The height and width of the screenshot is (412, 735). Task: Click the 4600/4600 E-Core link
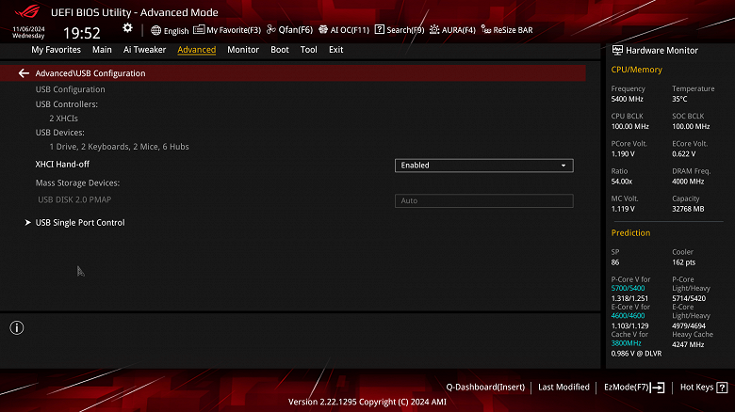click(x=628, y=316)
